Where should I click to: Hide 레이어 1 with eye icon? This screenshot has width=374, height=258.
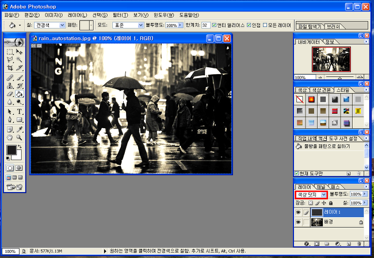click(x=298, y=212)
